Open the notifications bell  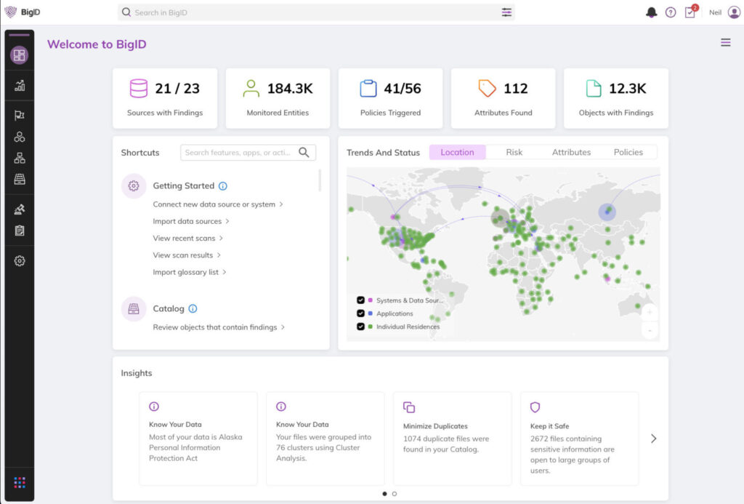652,12
